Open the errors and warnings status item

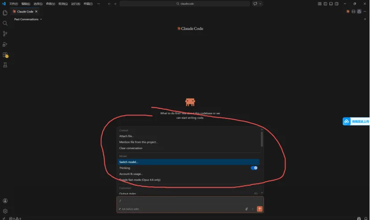coord(15,219)
